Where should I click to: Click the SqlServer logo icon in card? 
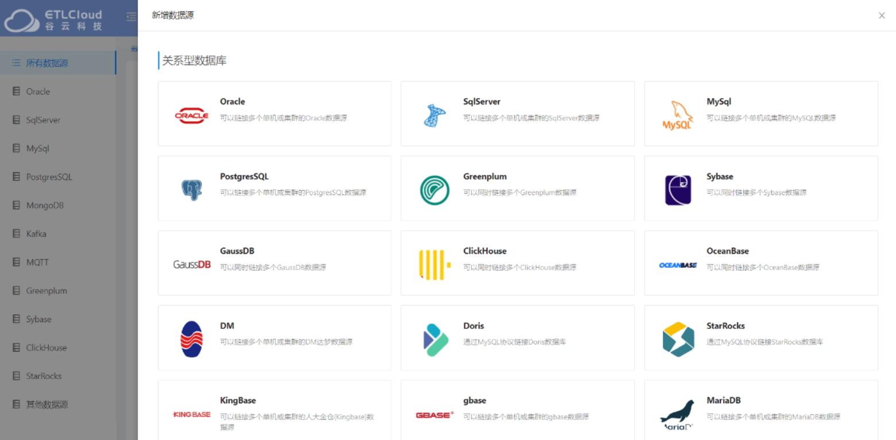pos(435,115)
